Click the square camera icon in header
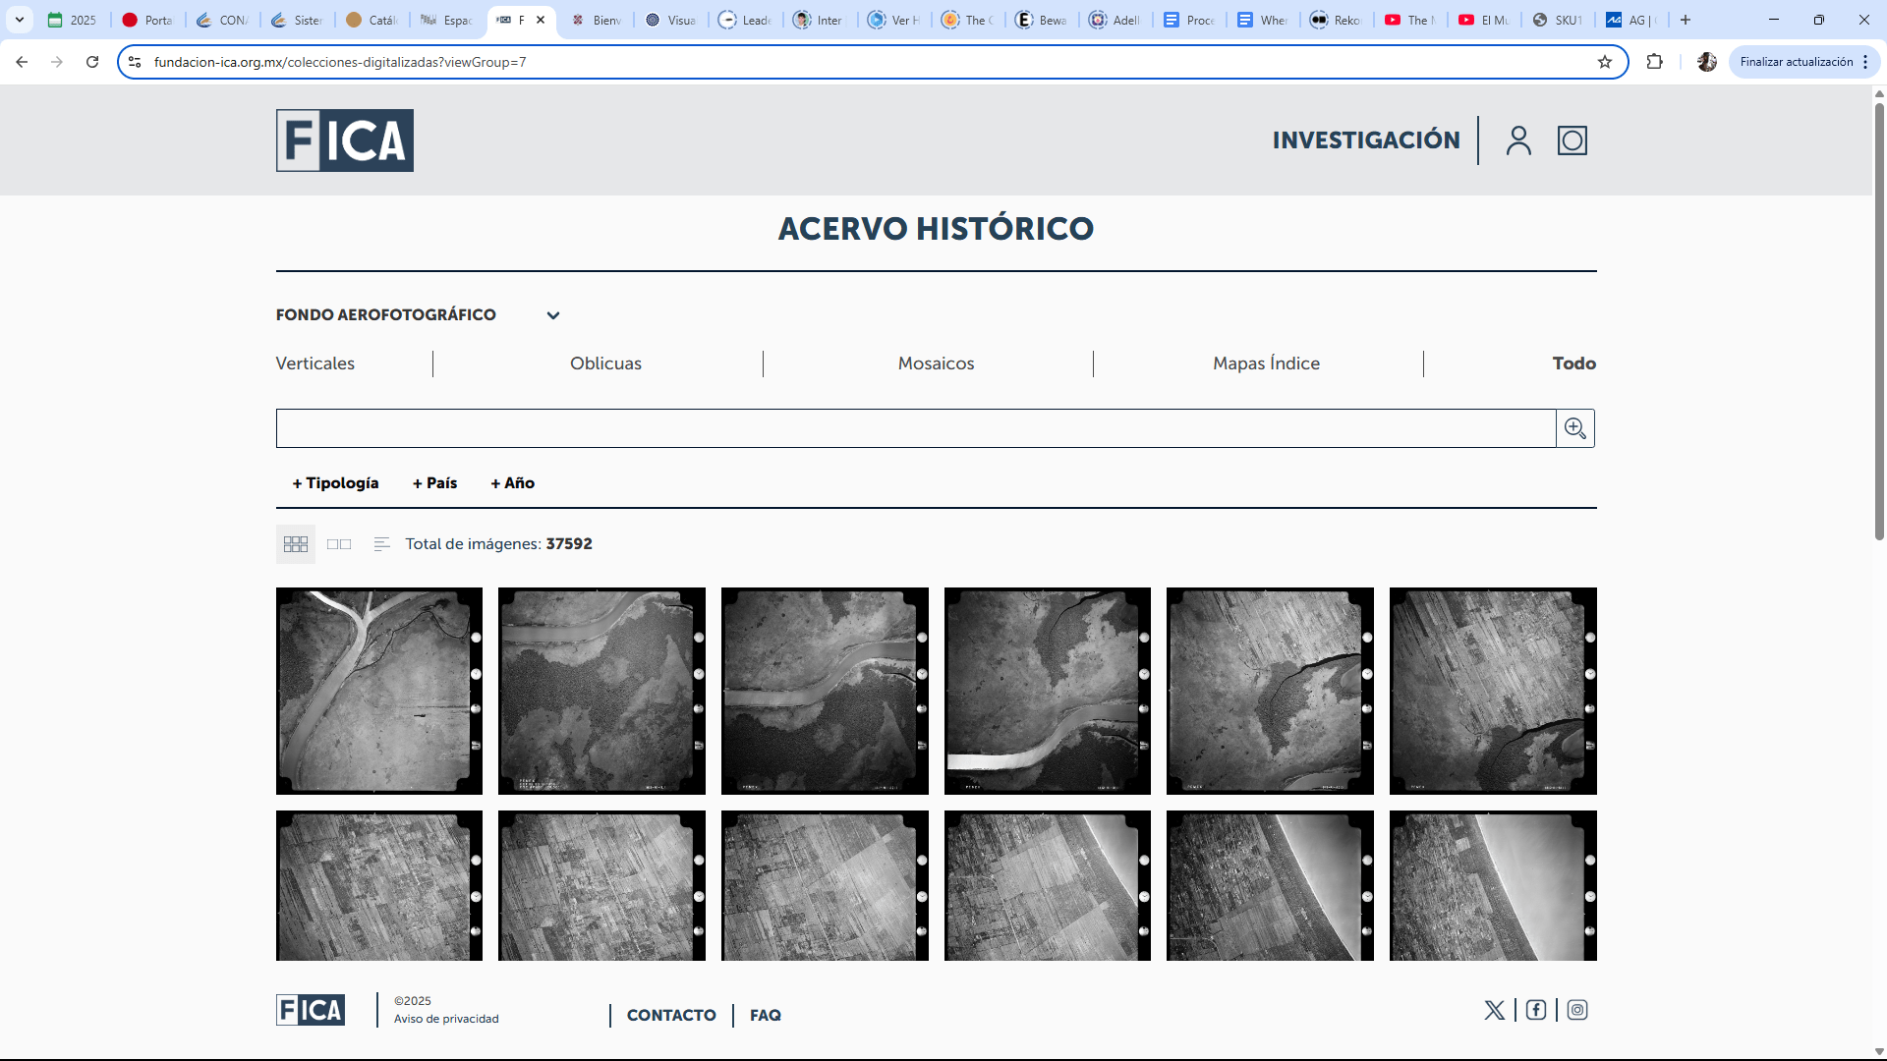1887x1061 pixels. [1572, 140]
